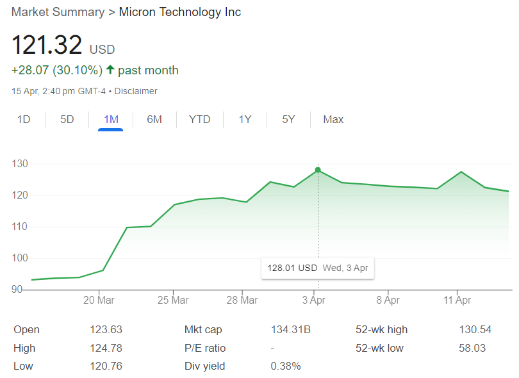Click the 52-wk high value 130.54
Viewport: 519px width, 378px height.
(475, 330)
